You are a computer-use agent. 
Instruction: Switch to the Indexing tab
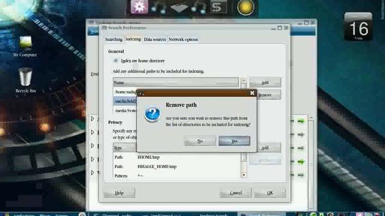click(x=133, y=39)
